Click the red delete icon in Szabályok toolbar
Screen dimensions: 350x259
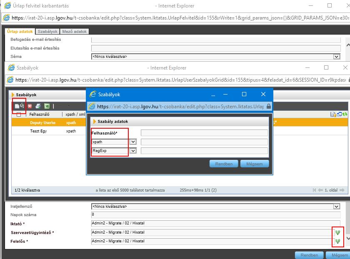(x=30, y=106)
